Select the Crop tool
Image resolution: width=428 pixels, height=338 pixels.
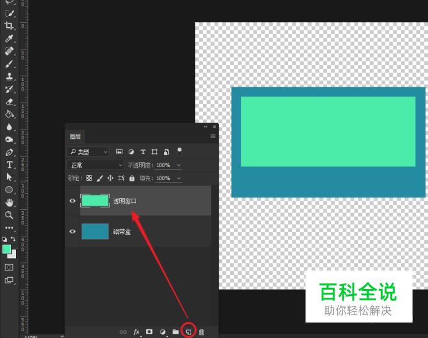[x=9, y=25]
